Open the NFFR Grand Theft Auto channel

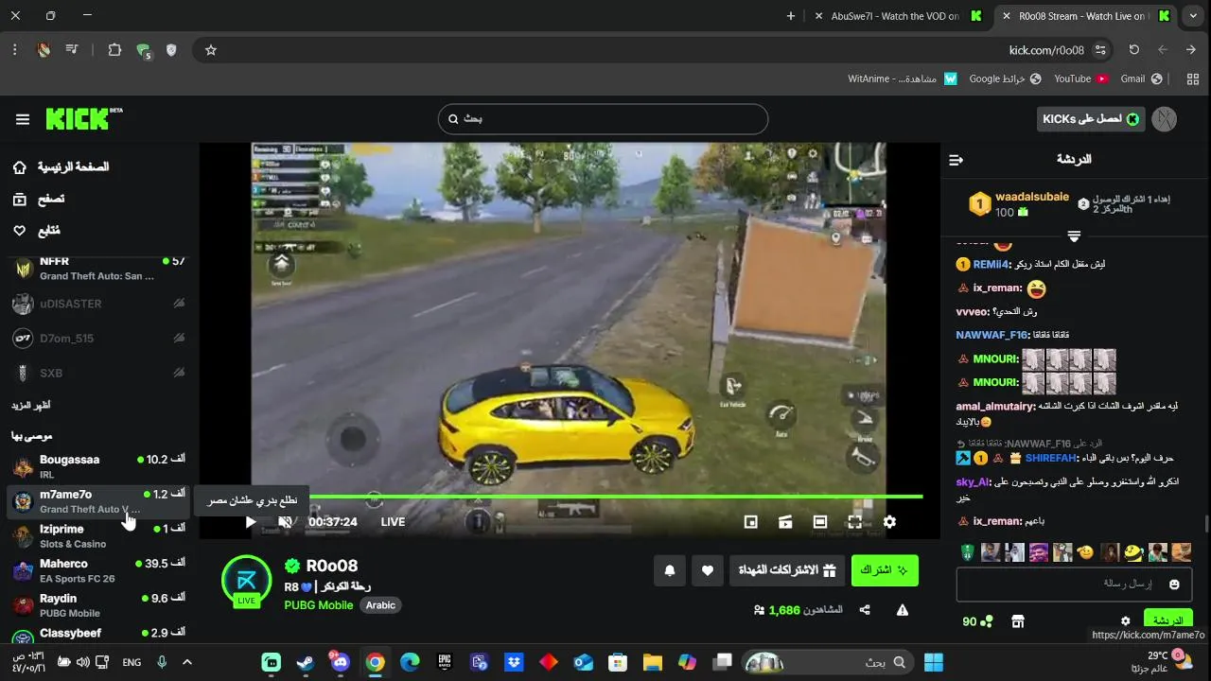pyautogui.click(x=98, y=269)
